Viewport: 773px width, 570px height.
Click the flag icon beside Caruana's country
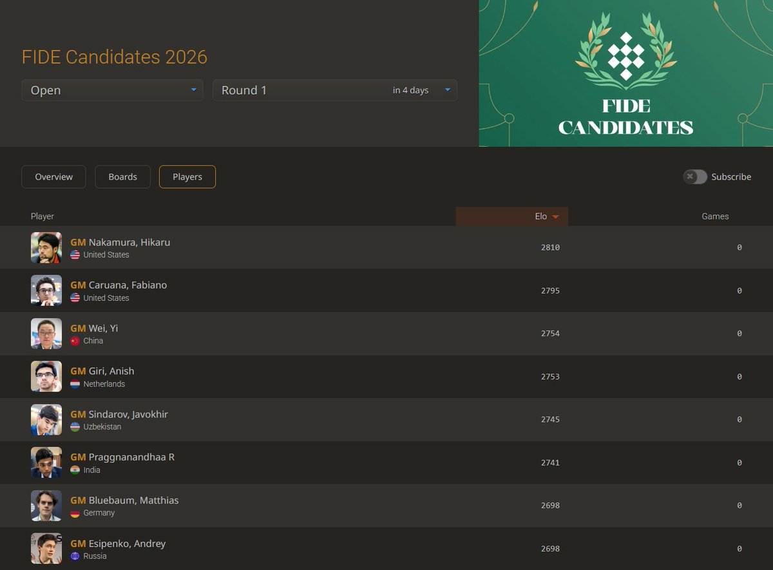click(75, 298)
